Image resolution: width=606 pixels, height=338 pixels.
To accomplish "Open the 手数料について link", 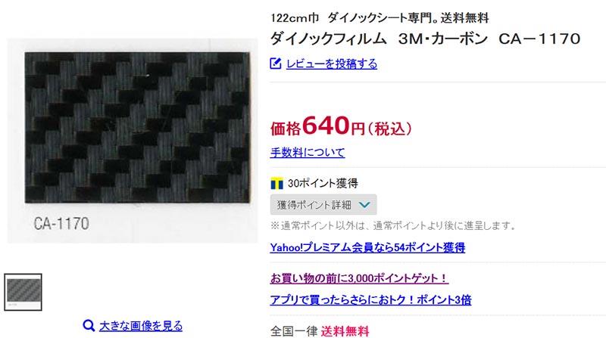I will 308,153.
